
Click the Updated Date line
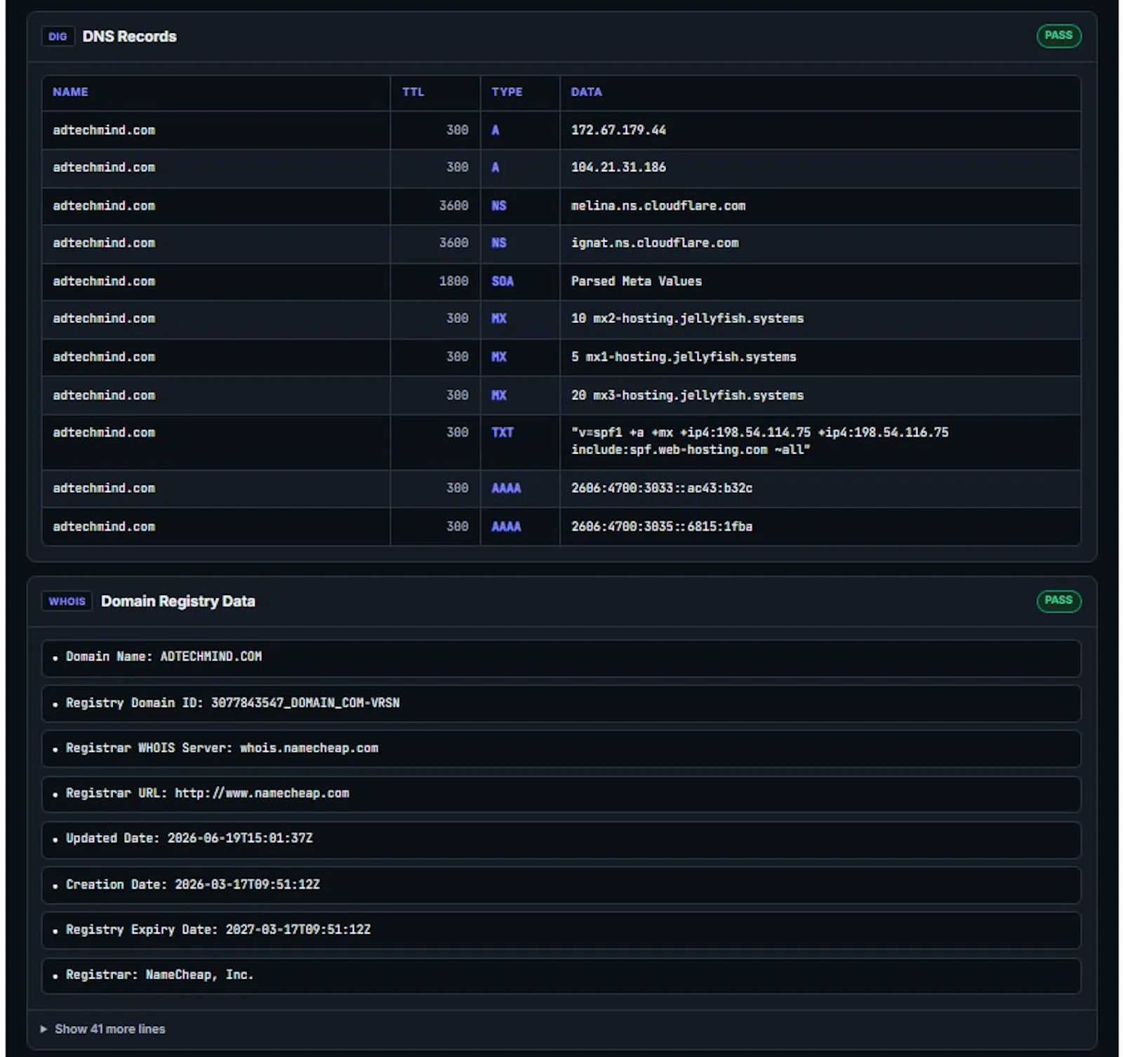561,839
